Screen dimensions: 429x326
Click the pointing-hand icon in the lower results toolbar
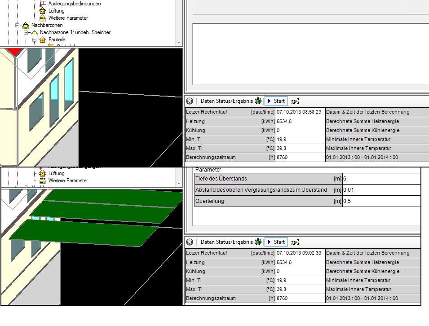coord(295,242)
